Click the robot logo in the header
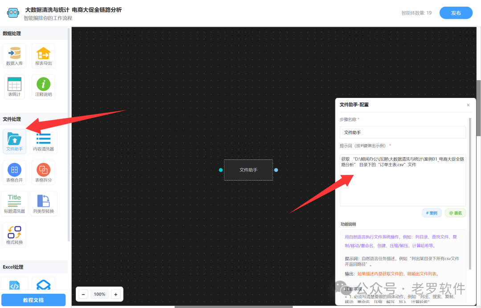Screen dimensions: 481x308 point(13,13)
